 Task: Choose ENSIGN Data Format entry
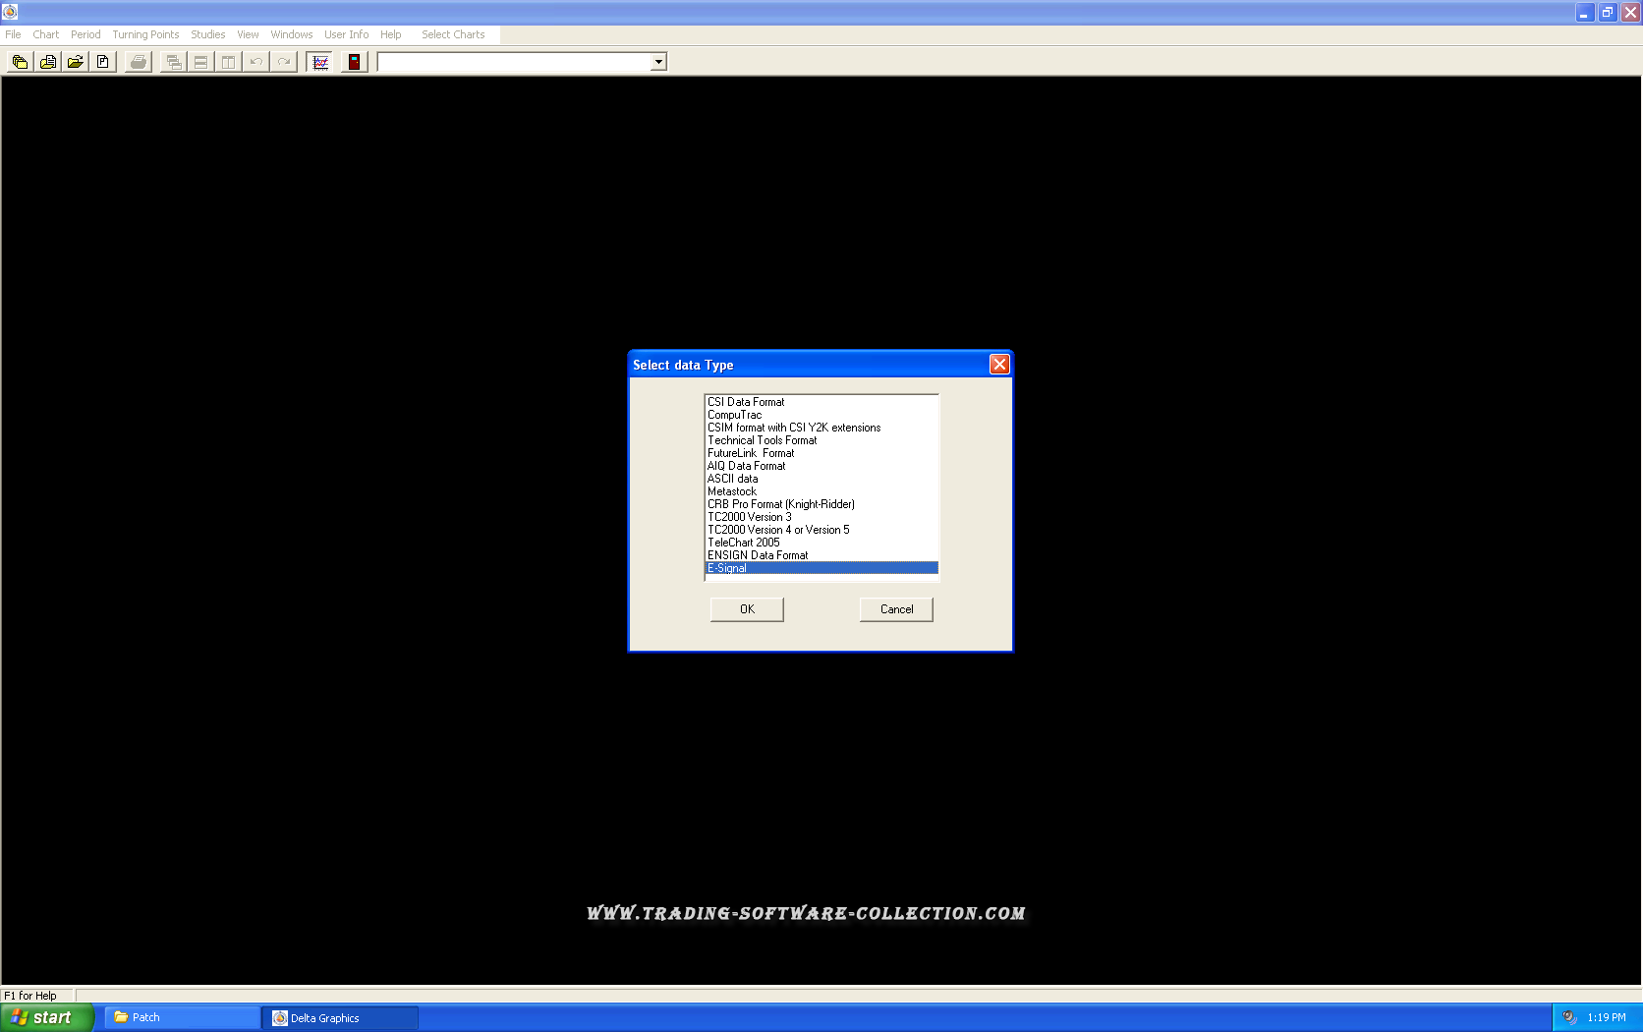758,555
